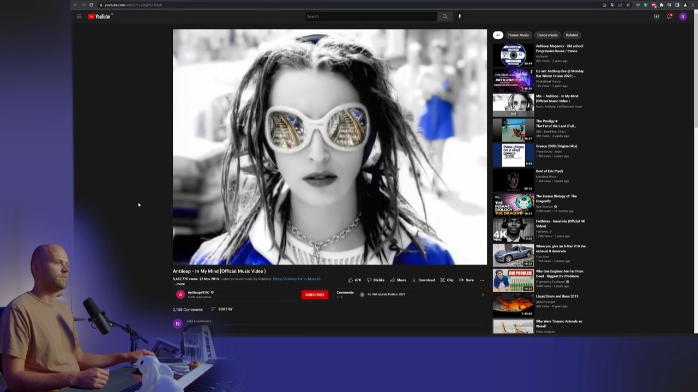Expand description with ...more
The height and width of the screenshot is (392, 698).
coord(179,284)
